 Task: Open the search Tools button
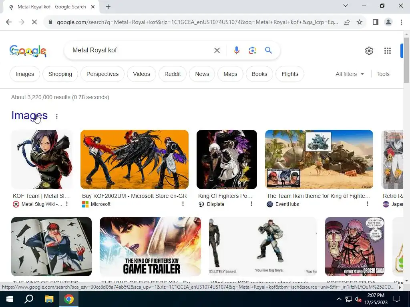383,74
